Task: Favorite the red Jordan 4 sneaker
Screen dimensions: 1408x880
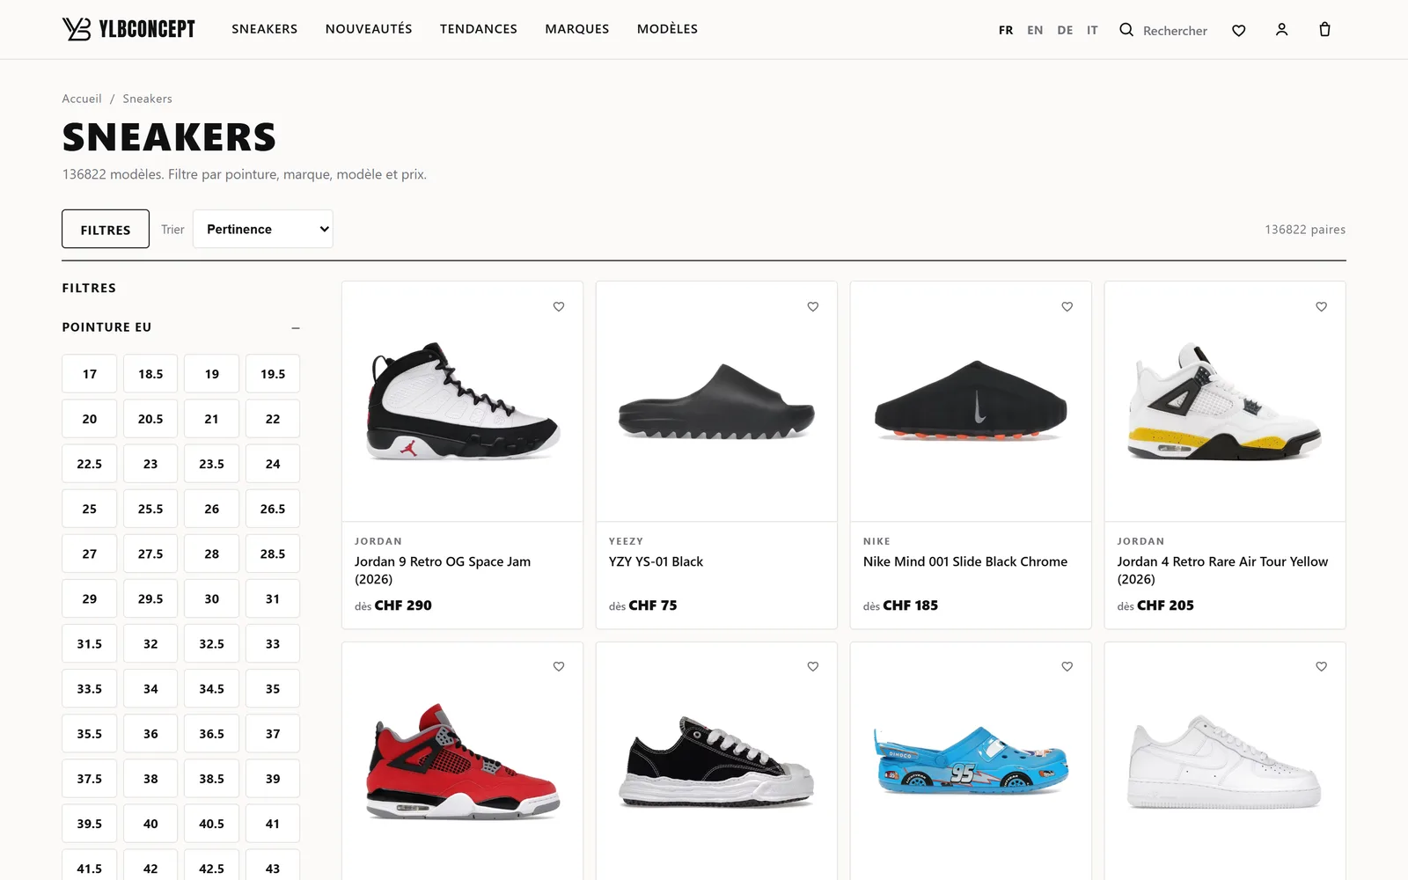Action: click(559, 666)
